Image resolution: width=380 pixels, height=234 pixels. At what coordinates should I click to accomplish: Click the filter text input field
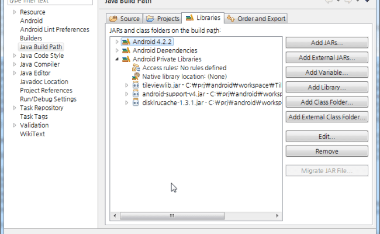[x=50, y=2]
